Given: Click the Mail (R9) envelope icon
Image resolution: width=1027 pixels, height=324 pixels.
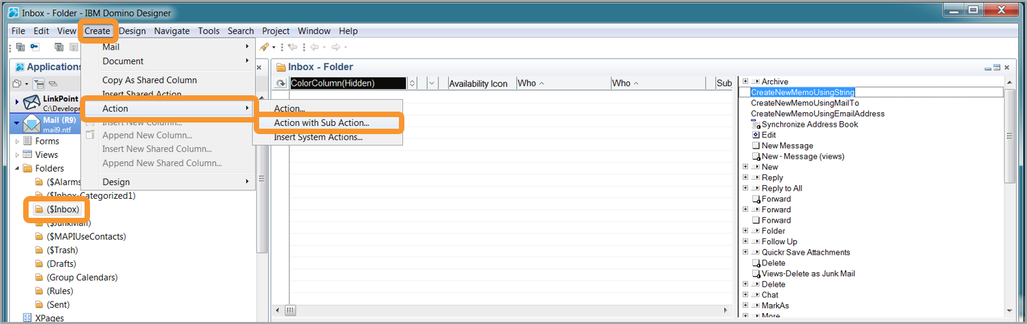Looking at the screenshot, I should click(32, 124).
